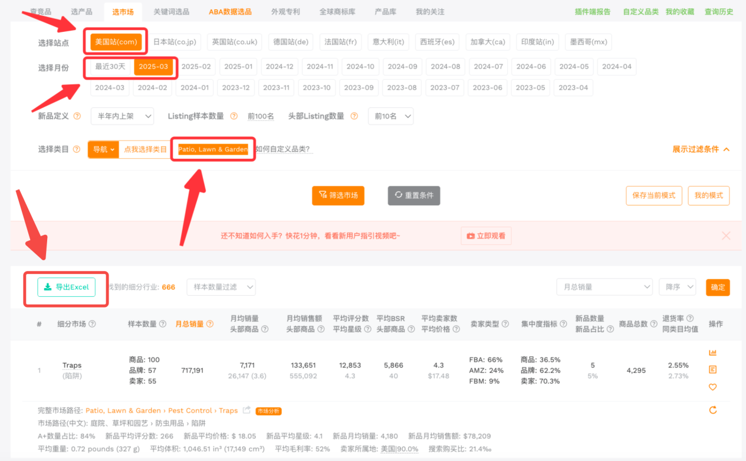Click the 筛选市场 button
Viewport: 746px width, 461px height.
[x=338, y=195]
